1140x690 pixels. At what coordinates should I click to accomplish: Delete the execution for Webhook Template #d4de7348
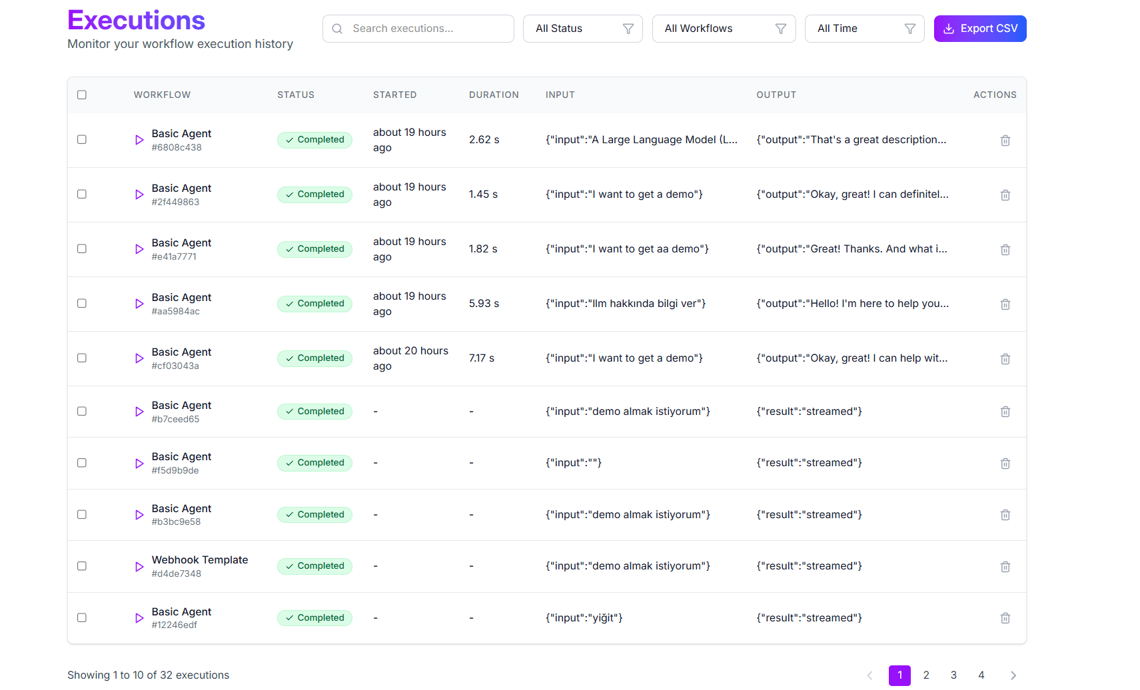1005,566
